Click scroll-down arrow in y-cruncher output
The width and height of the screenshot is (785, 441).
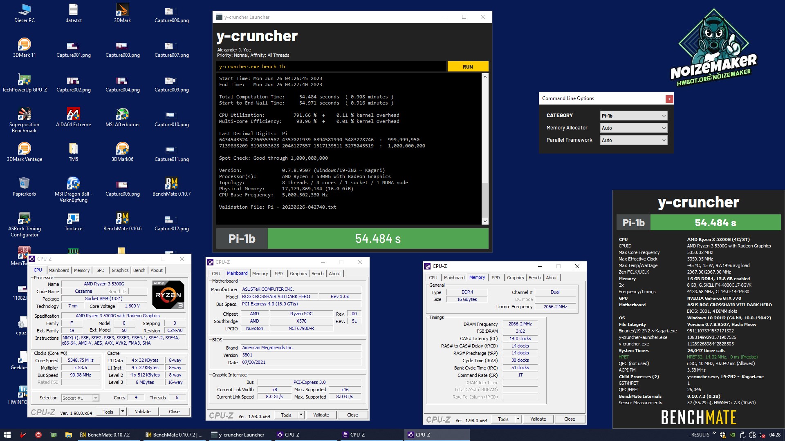[x=485, y=221]
